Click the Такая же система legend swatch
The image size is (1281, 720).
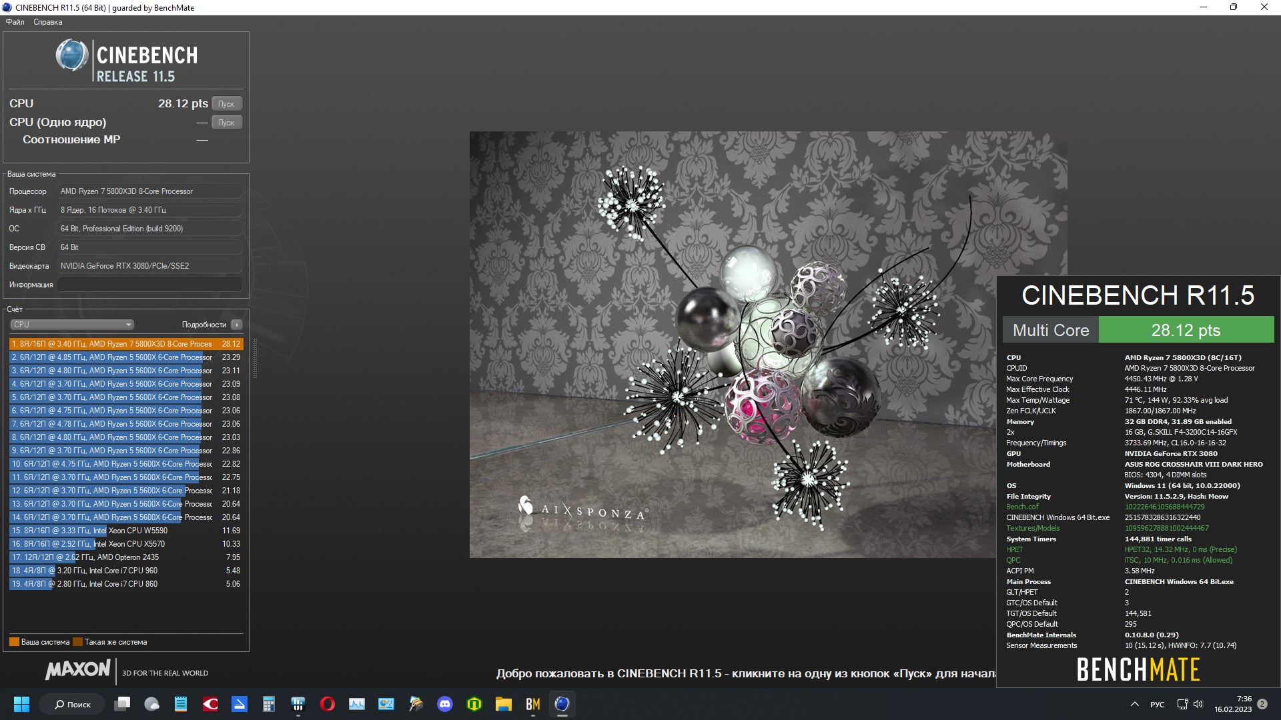tap(77, 642)
